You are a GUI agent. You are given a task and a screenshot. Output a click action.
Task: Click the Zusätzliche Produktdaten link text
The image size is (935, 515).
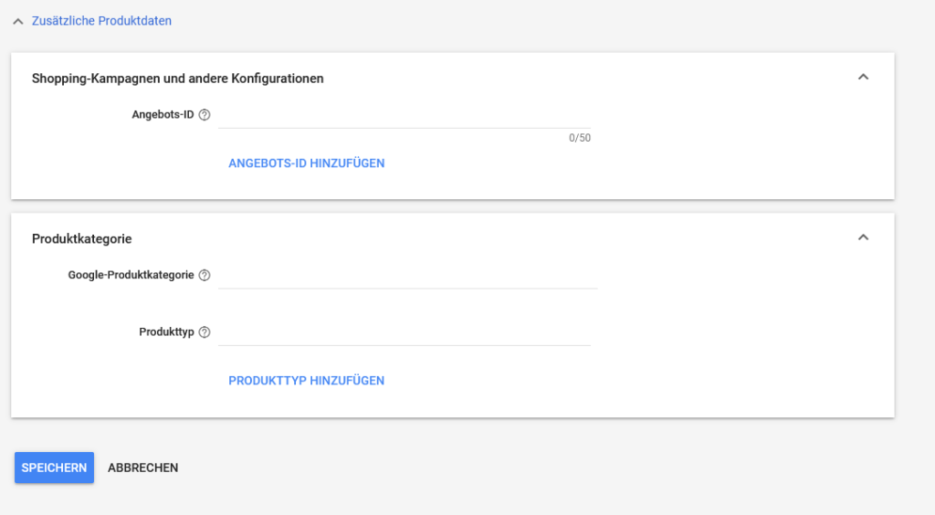(x=101, y=20)
